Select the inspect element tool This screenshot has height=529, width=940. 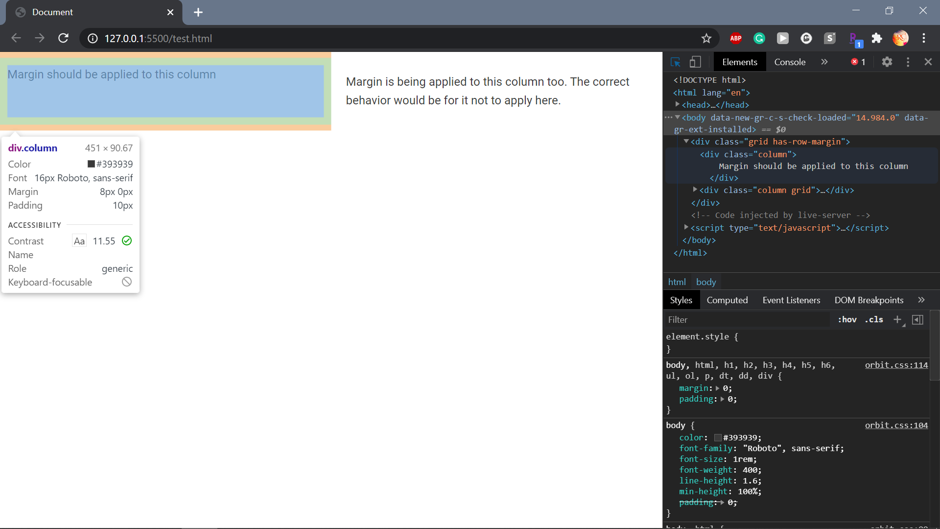pyautogui.click(x=676, y=62)
